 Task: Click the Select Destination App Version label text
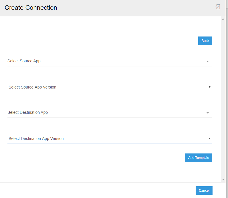[36, 139]
